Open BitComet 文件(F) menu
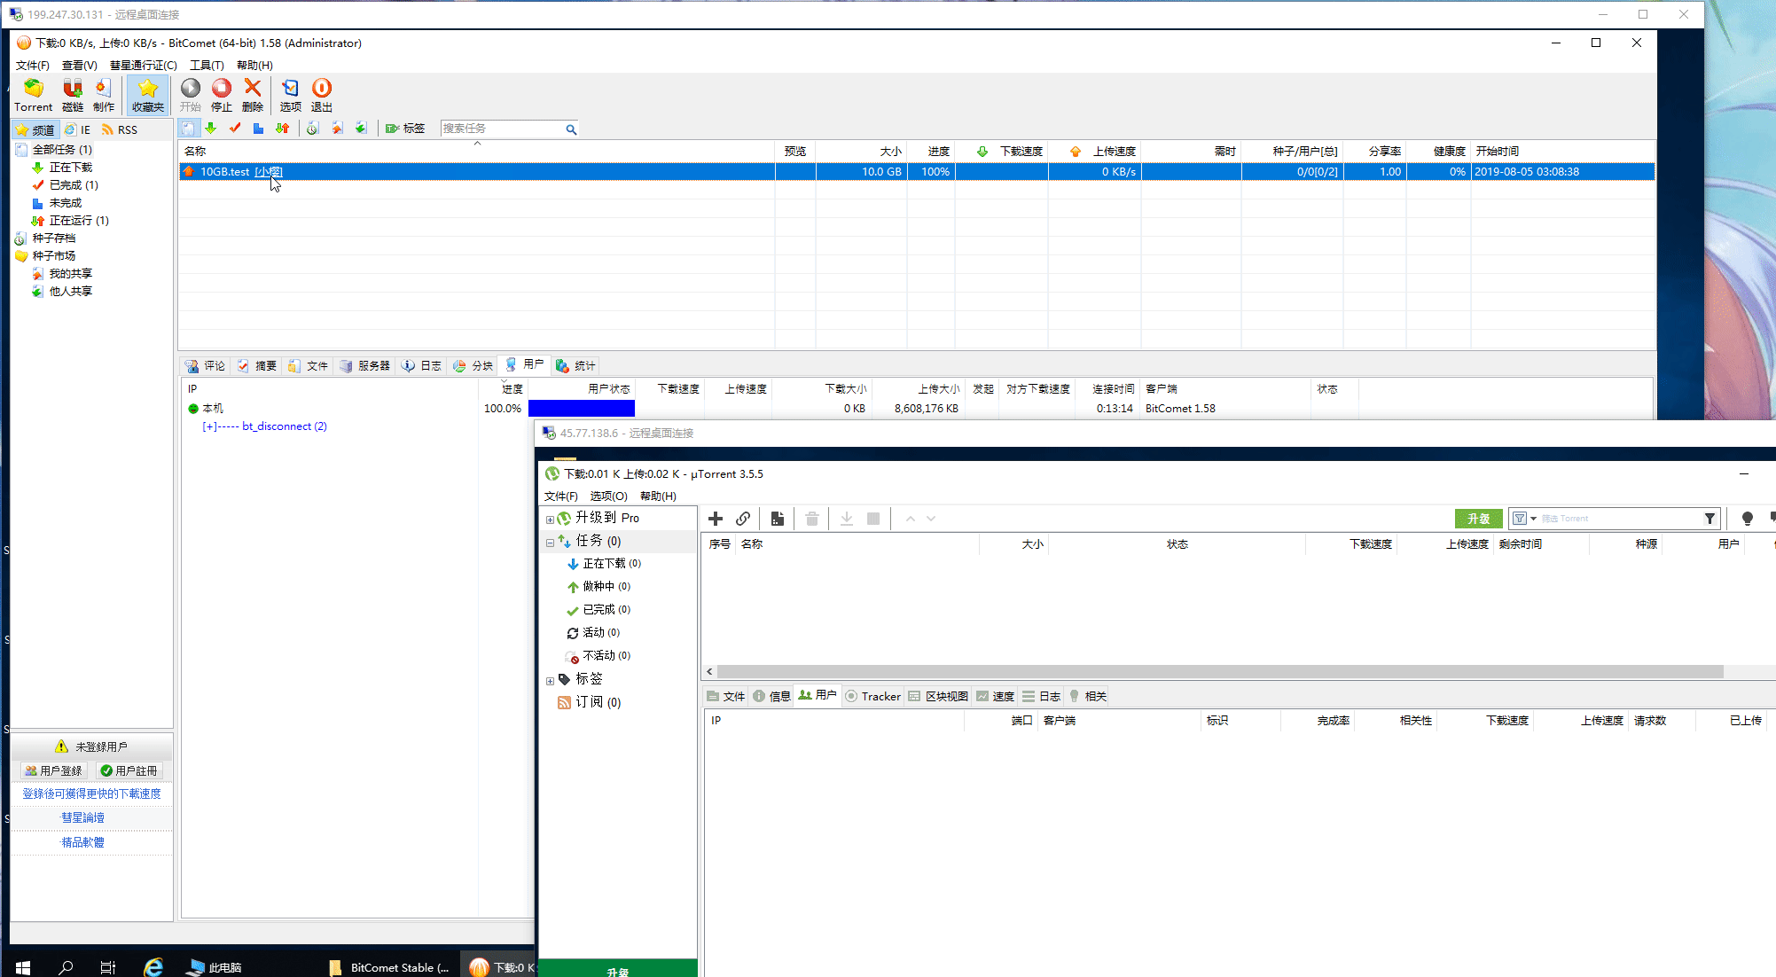Screen dimensions: 1776x977 [x=32, y=65]
